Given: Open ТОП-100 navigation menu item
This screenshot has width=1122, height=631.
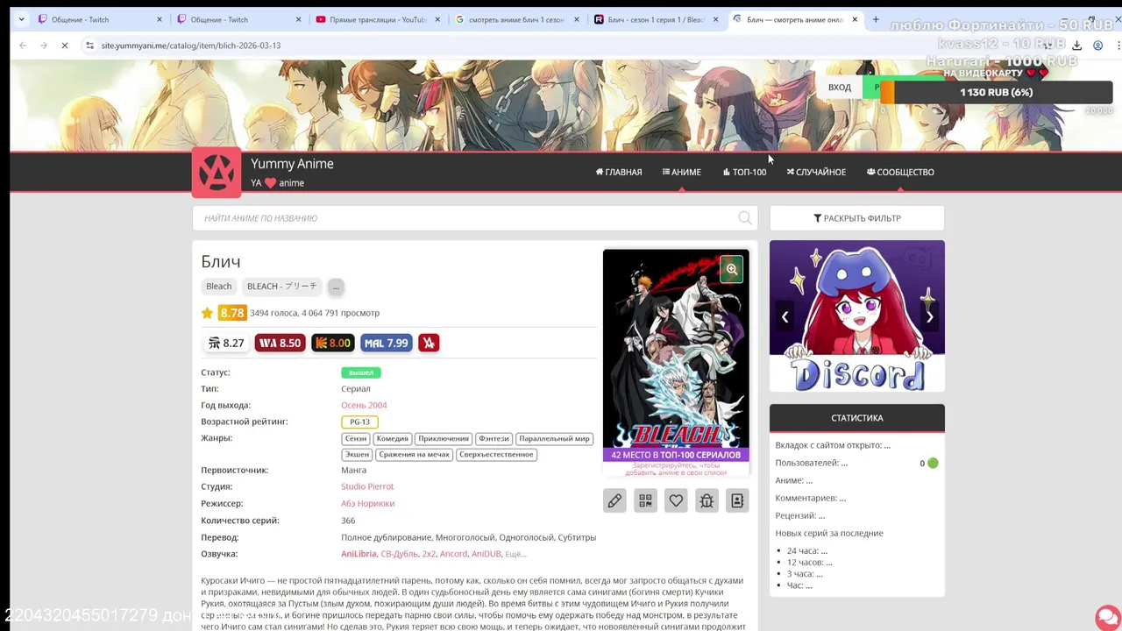Looking at the screenshot, I should 745,173.
